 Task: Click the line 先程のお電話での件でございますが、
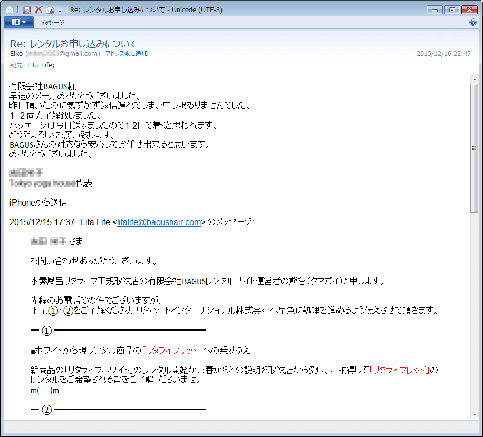[96, 300]
